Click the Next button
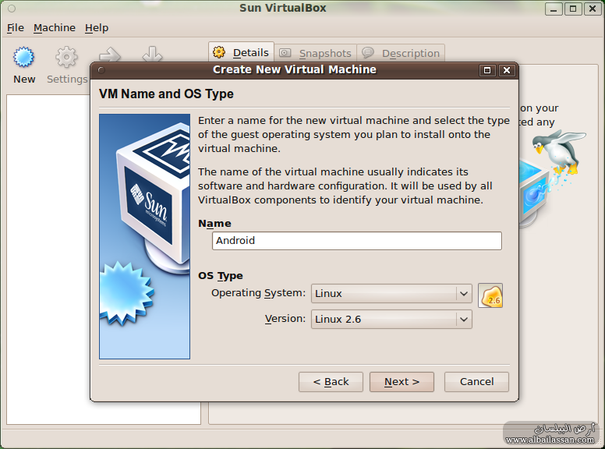 click(x=402, y=382)
